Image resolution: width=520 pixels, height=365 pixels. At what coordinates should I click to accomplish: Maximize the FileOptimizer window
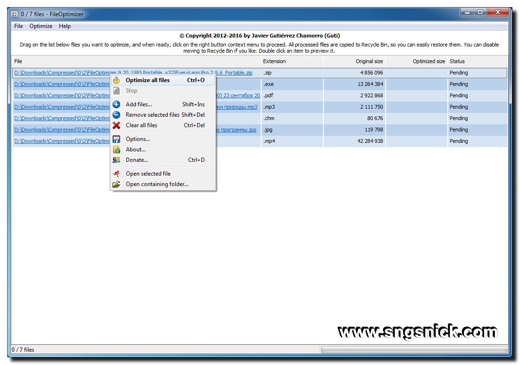480,12
